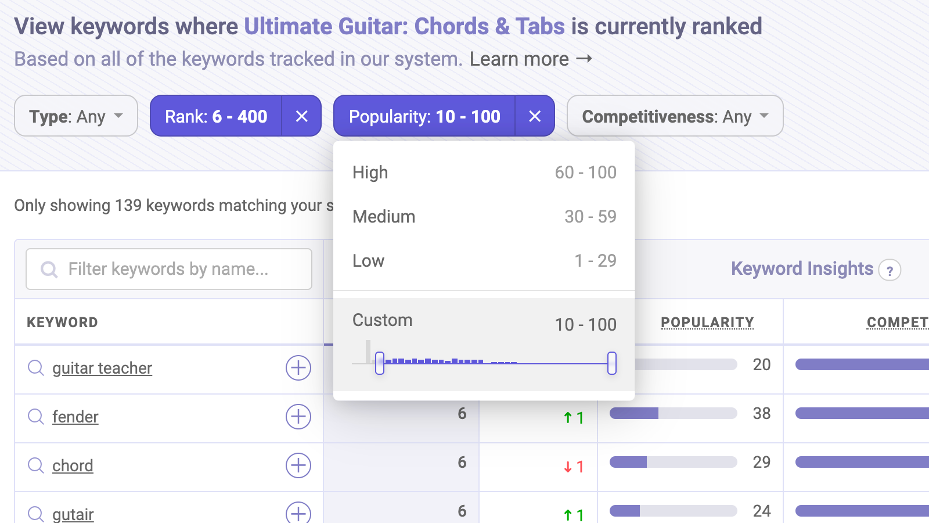Click the Keyword Insights heading
The height and width of the screenshot is (523, 929).
point(802,268)
